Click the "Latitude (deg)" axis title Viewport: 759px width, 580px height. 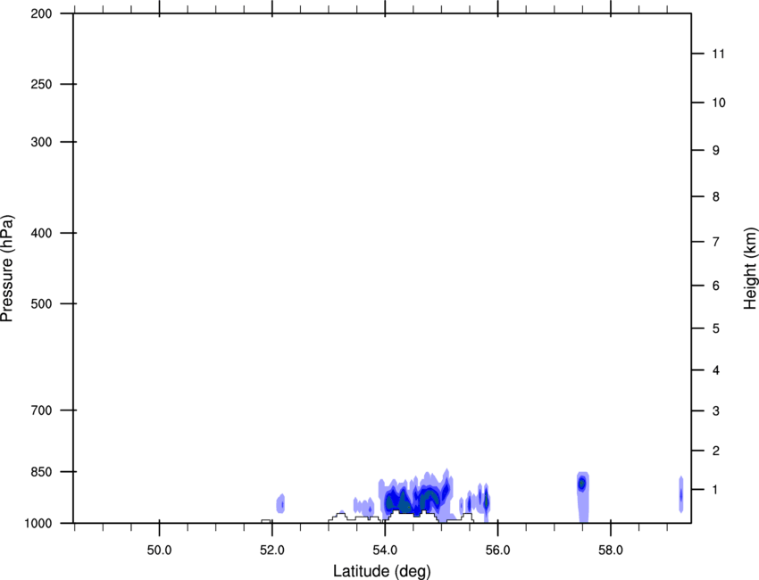click(x=384, y=570)
